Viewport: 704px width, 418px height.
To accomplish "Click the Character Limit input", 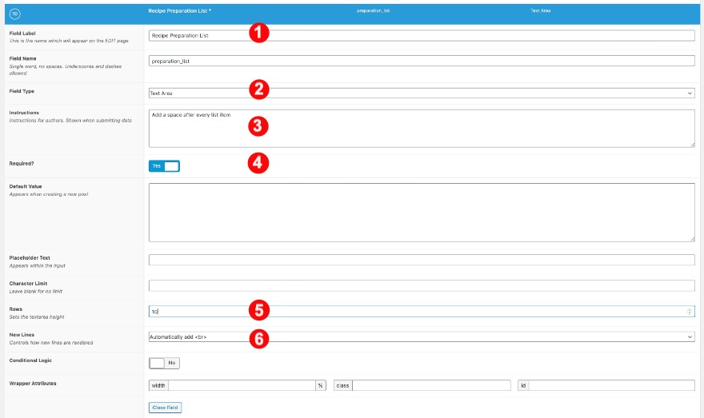I will coord(422,285).
